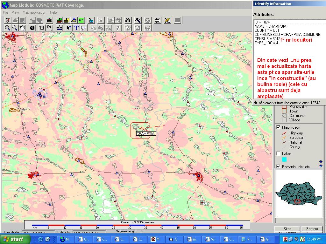Click the empty field below overview map
The image size is (326, 244).
coord(299,220)
